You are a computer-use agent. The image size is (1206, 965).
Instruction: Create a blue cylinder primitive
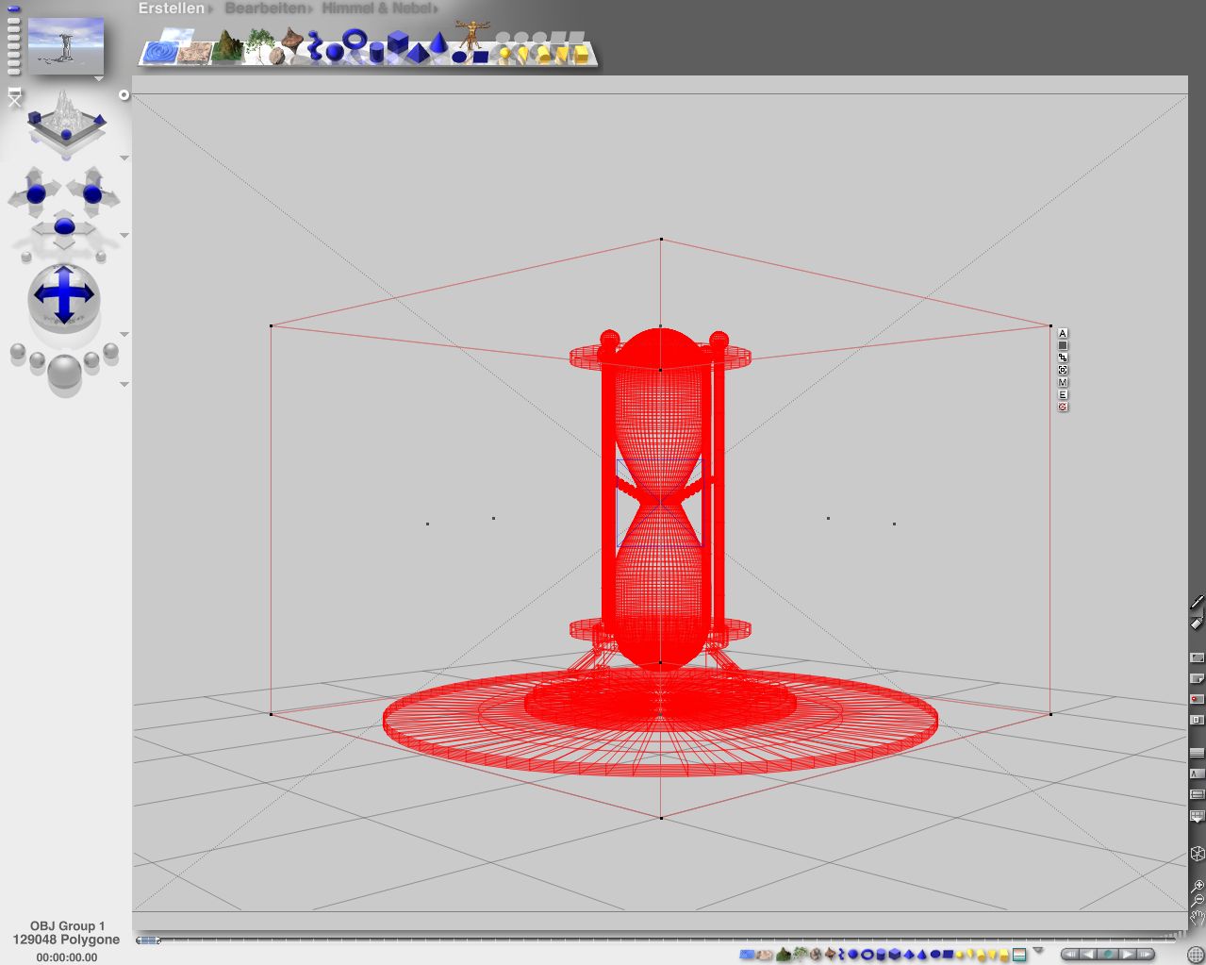pos(376,51)
